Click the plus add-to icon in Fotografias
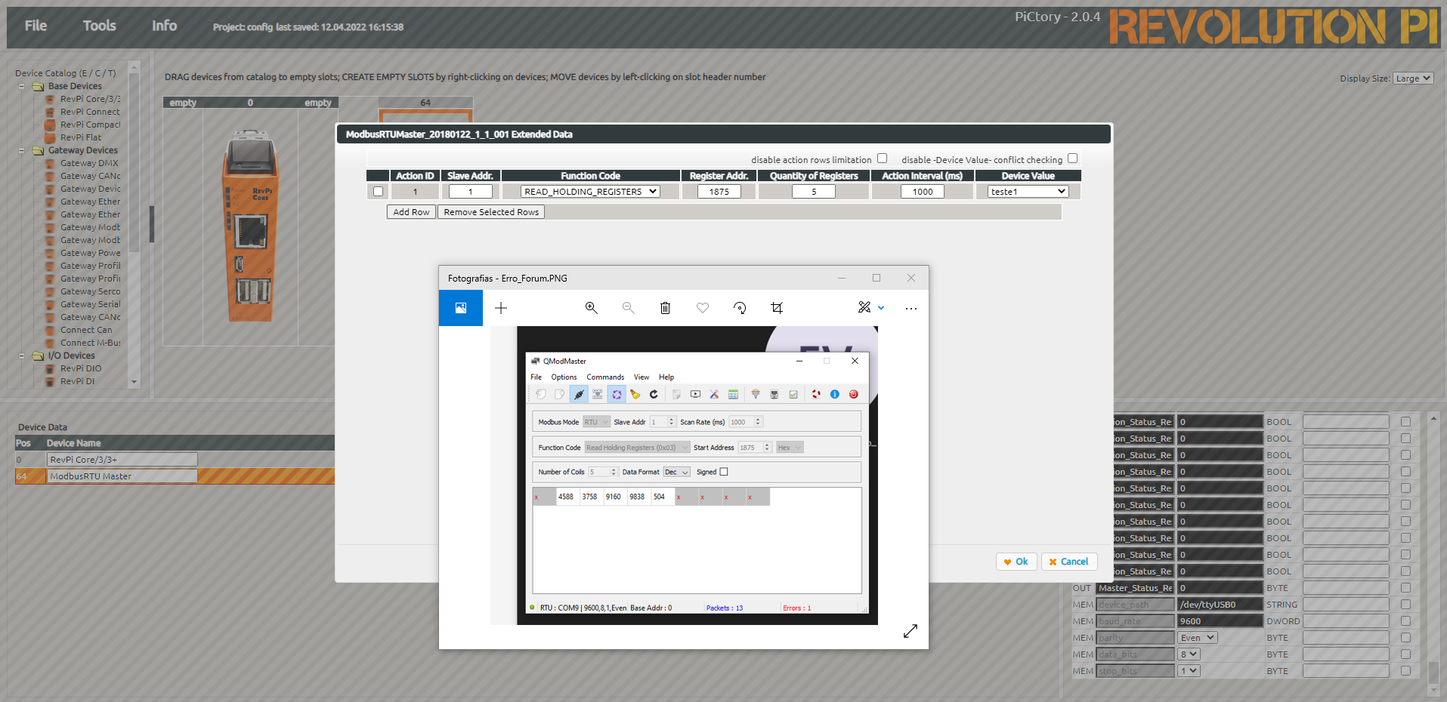Image resolution: width=1447 pixels, height=702 pixels. click(x=501, y=308)
